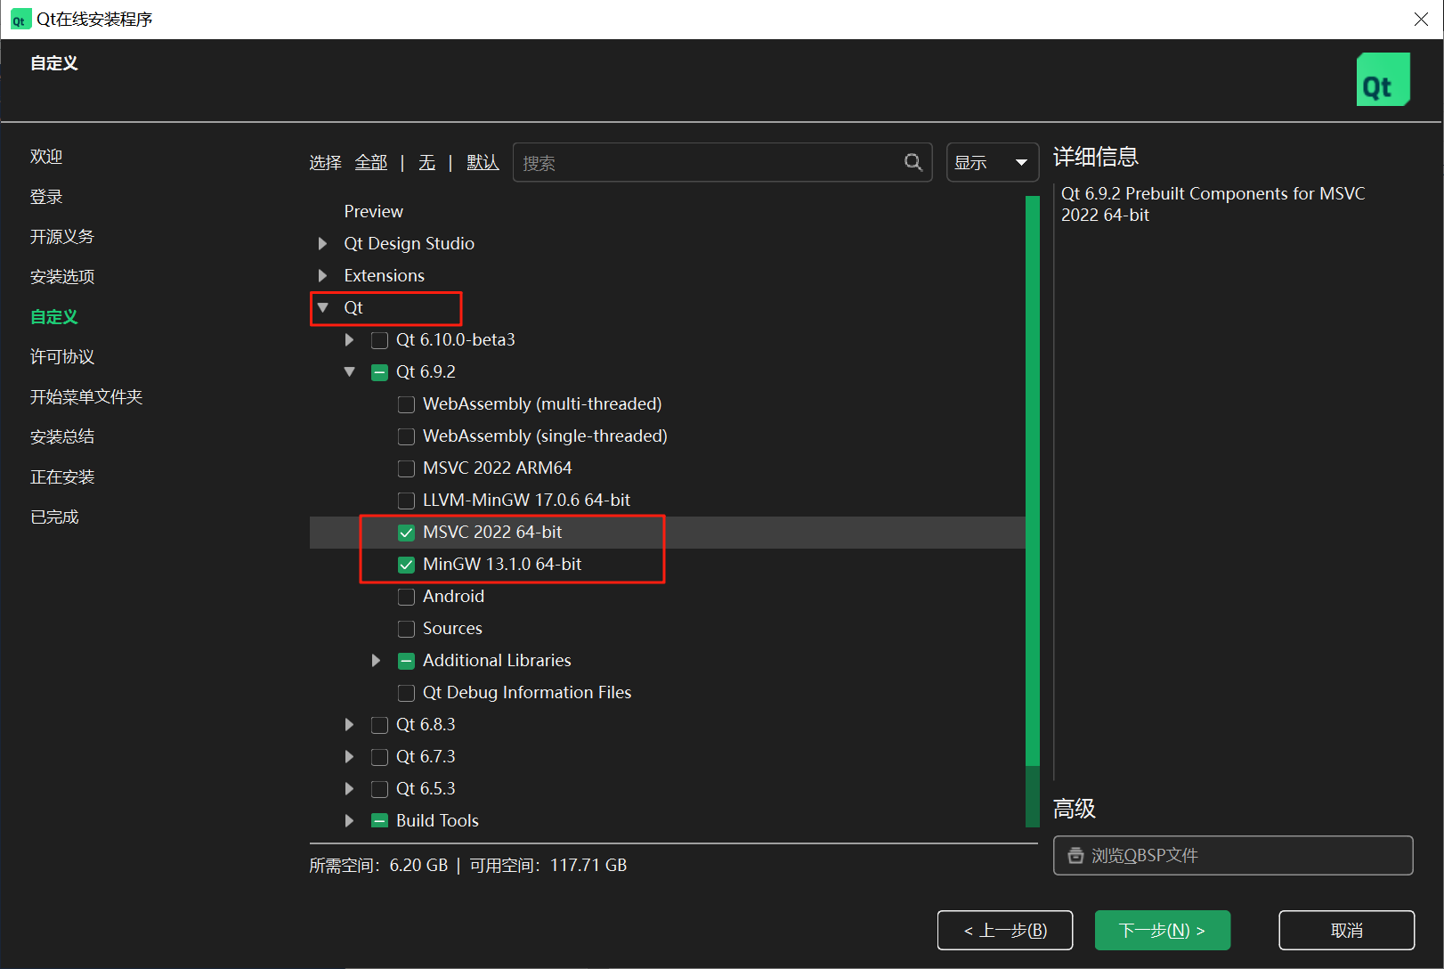Image resolution: width=1444 pixels, height=969 pixels.
Task: Expand the Qt Design Studio node
Action: tap(323, 243)
